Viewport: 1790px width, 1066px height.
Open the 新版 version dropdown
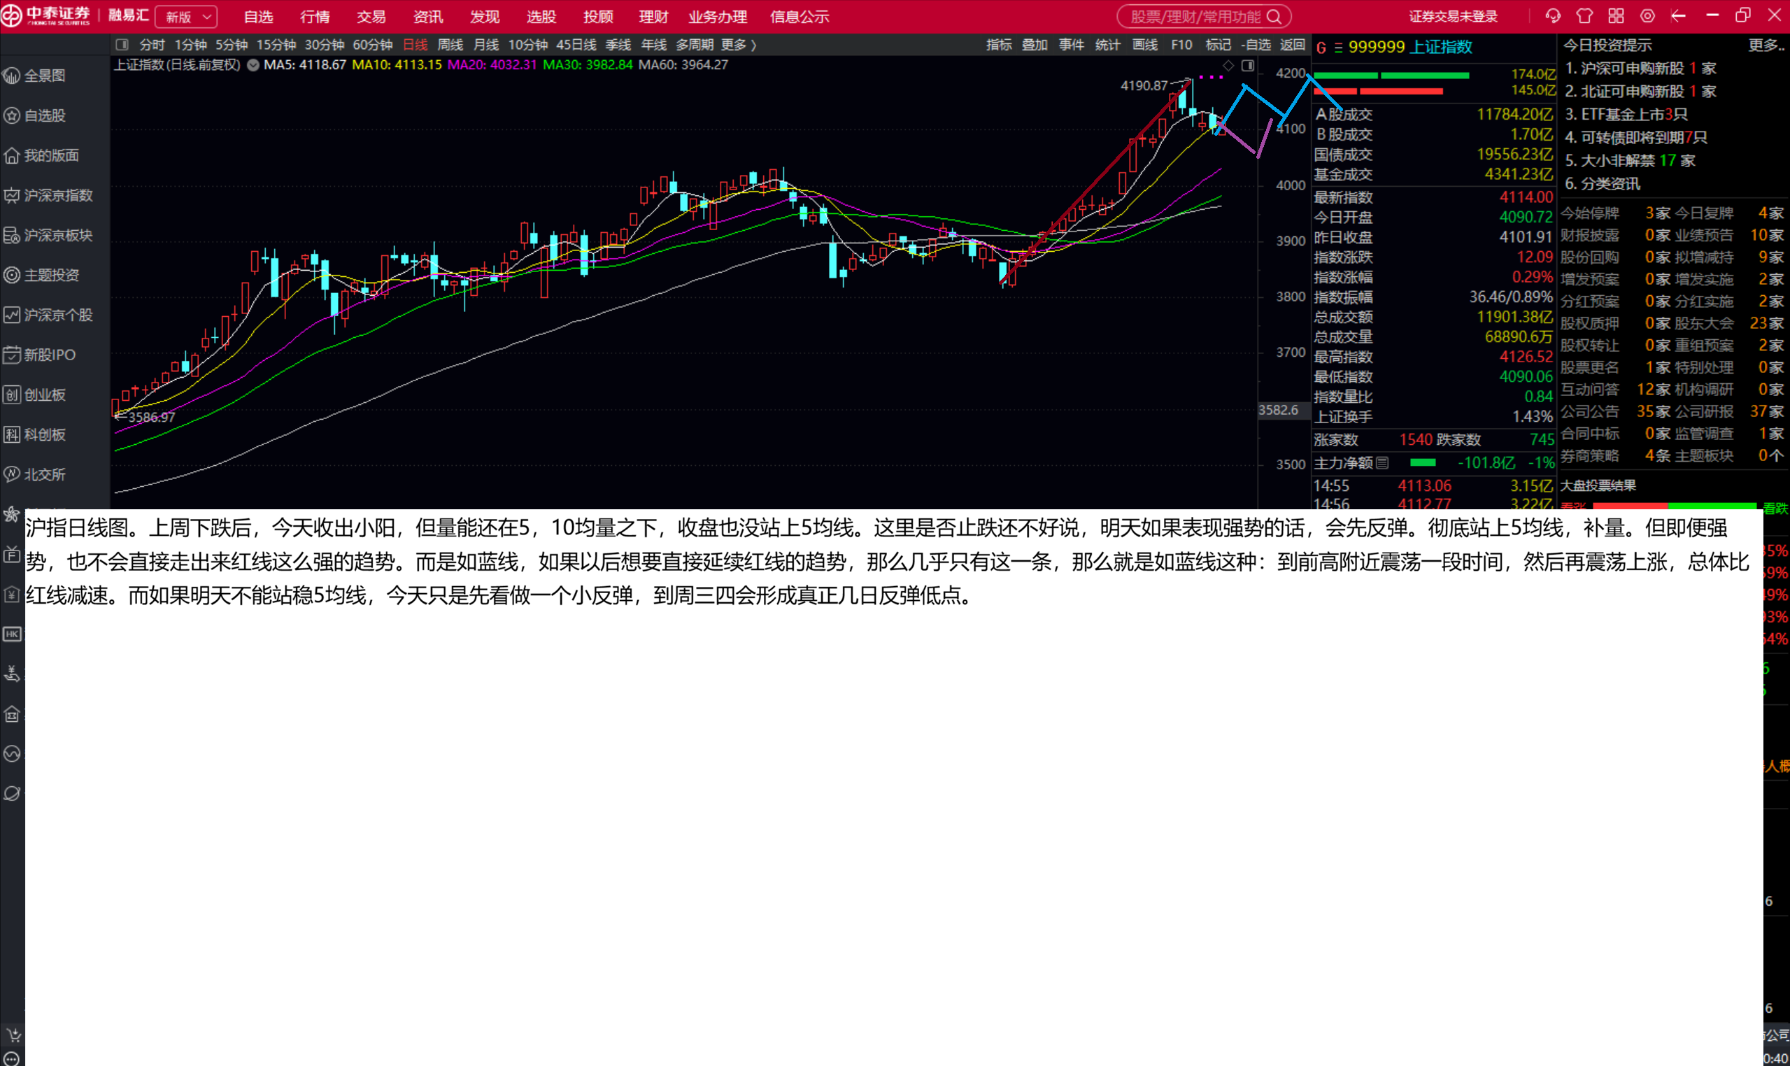[187, 17]
